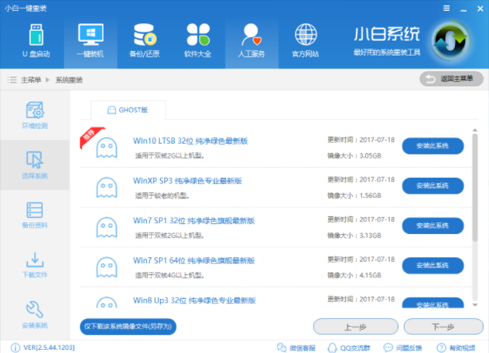Click the system list scrollbar thumb

tap(475, 188)
